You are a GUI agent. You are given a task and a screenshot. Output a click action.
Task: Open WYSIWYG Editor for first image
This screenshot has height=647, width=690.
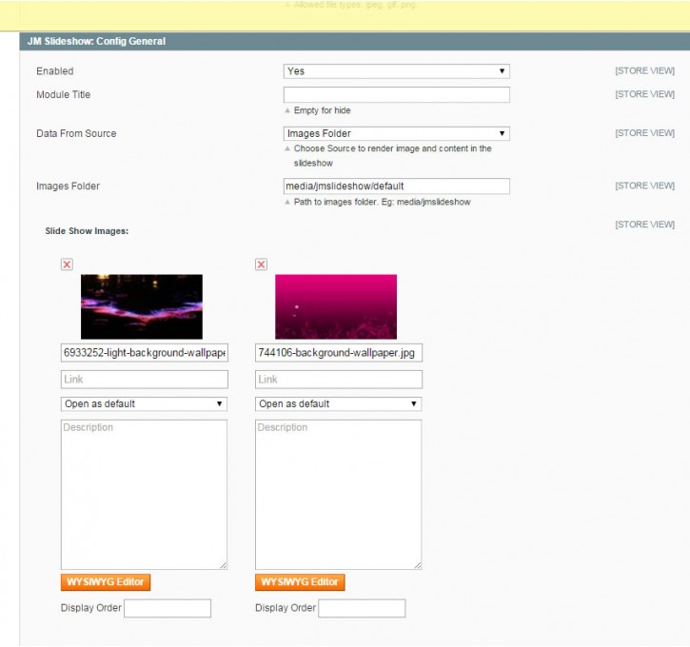click(106, 582)
